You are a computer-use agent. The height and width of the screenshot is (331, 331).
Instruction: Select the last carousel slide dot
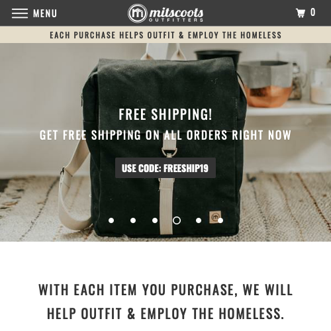220,220
